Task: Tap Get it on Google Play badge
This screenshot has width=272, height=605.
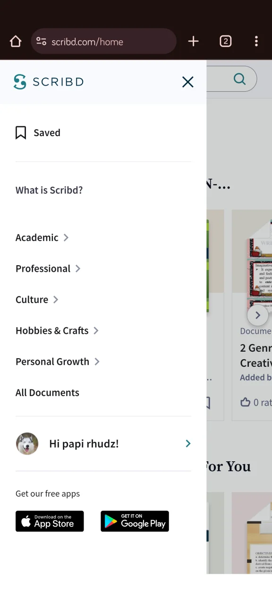Action: [x=135, y=521]
